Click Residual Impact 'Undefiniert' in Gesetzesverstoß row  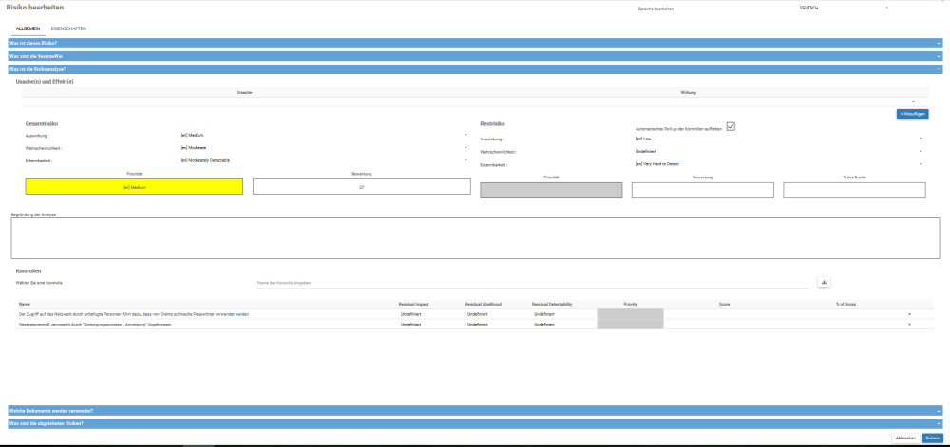click(x=410, y=325)
